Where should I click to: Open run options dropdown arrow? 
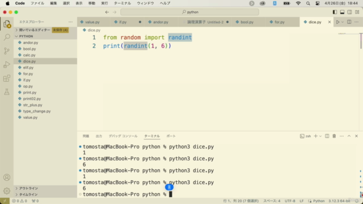click(x=343, y=22)
